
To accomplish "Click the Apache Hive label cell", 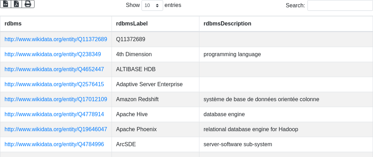I will pos(132,114).
